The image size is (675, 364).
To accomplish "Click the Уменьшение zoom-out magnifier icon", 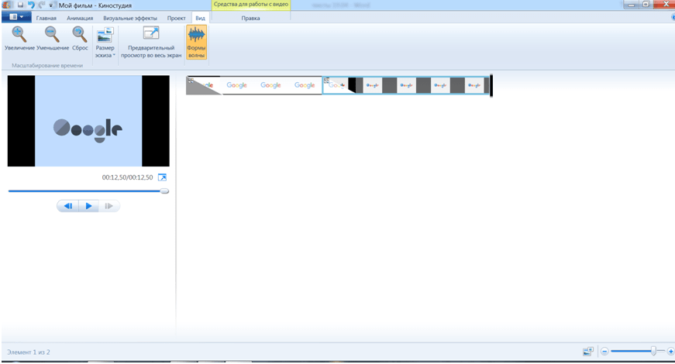I will [x=52, y=34].
